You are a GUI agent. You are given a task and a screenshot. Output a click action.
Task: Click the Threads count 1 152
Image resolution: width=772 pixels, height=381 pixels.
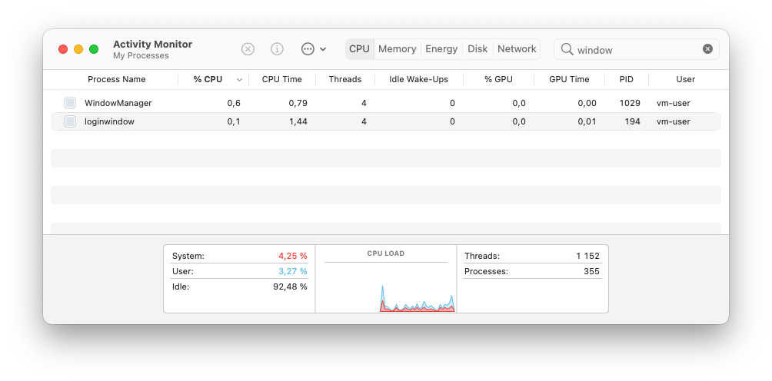[588, 256]
